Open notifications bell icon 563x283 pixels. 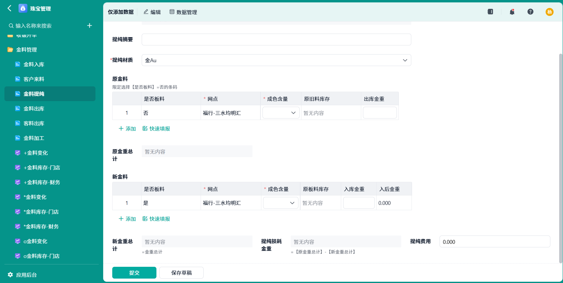pyautogui.click(x=512, y=12)
